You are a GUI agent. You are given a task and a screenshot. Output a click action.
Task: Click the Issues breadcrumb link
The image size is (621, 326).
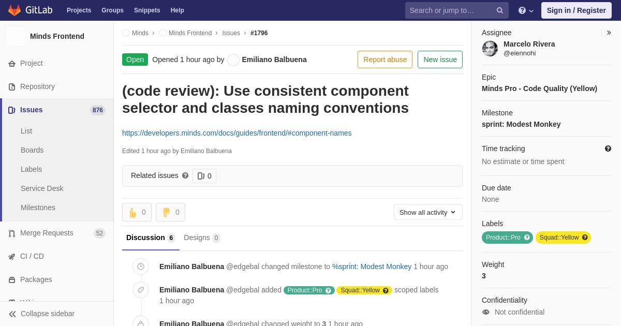coord(231,33)
